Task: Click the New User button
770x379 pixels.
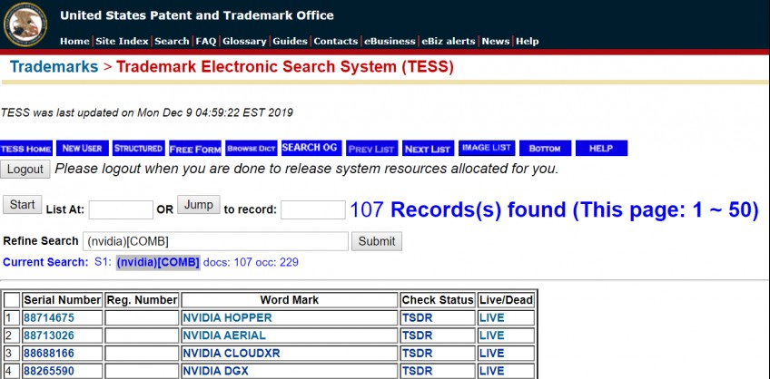Action: [x=82, y=149]
